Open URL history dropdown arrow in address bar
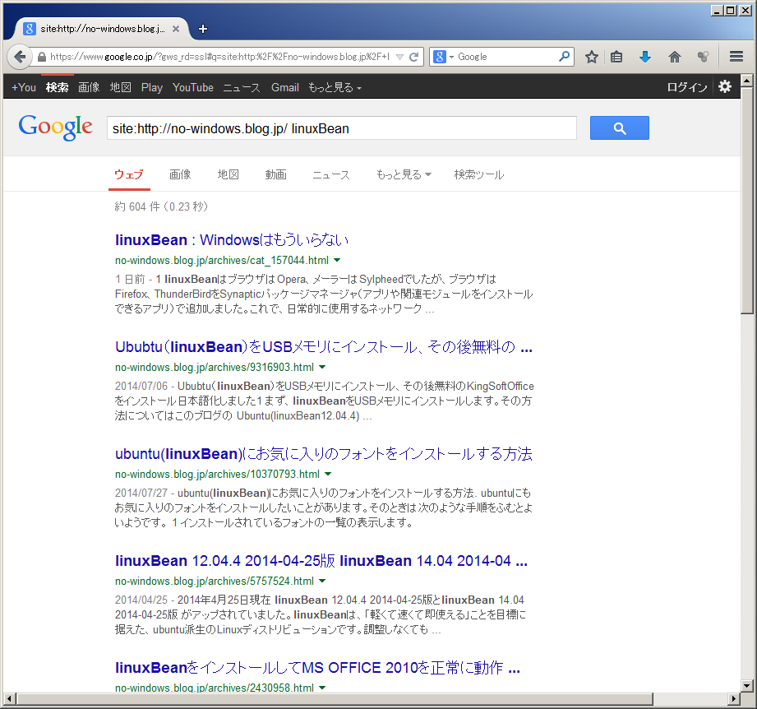Viewport: 757px width, 709px height. point(399,57)
